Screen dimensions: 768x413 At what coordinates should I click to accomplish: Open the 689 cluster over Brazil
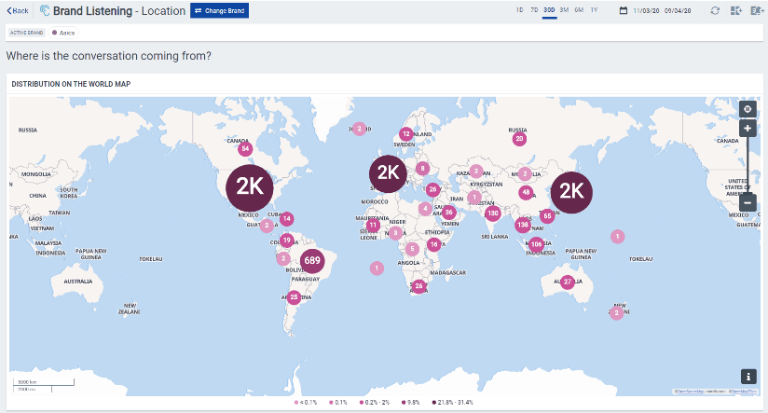point(312,259)
